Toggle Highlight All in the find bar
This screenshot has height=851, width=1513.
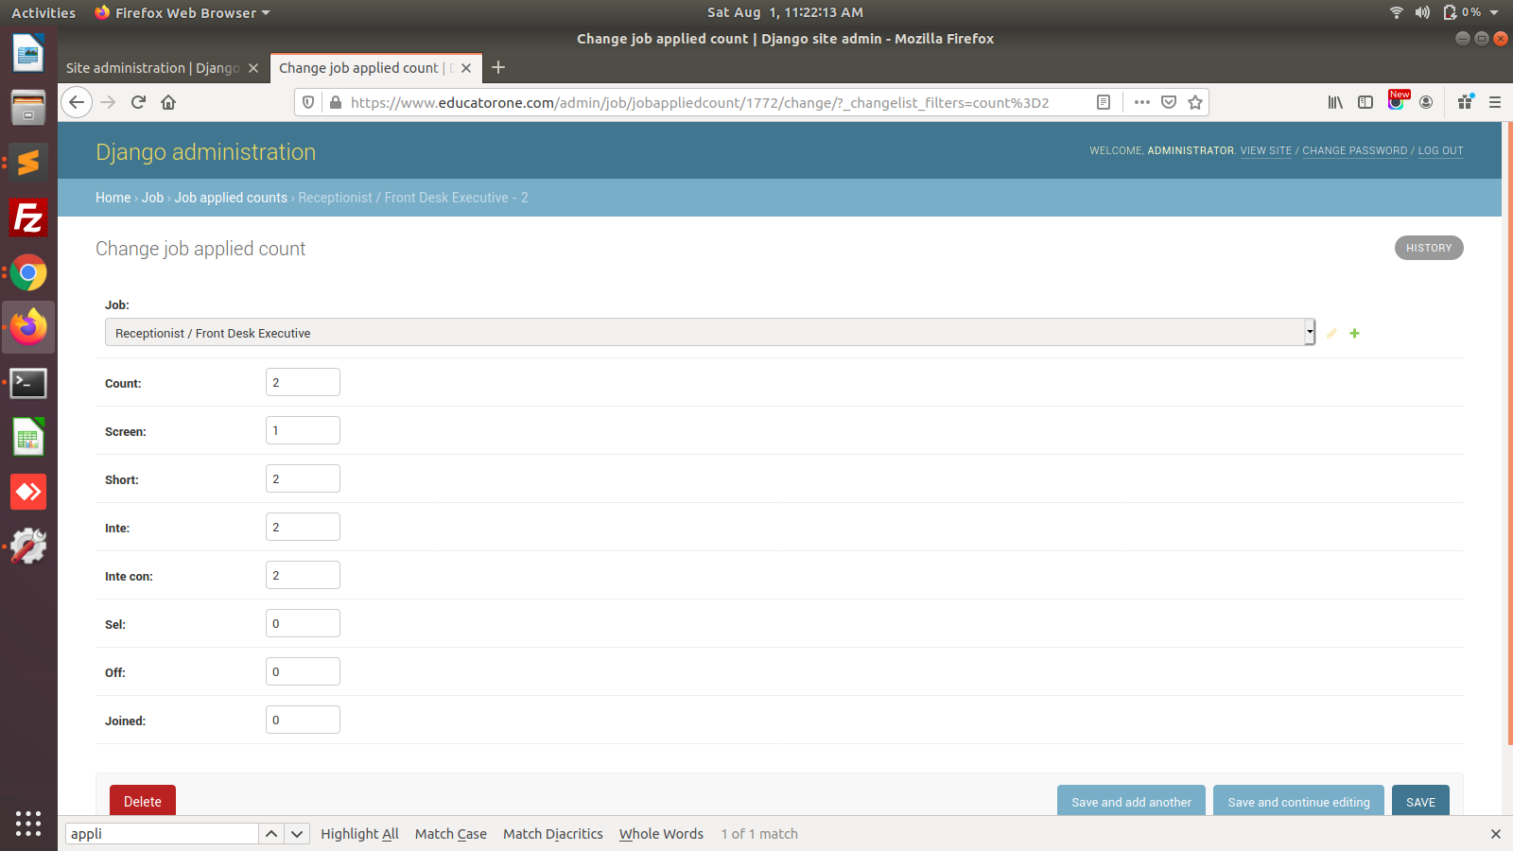click(359, 834)
